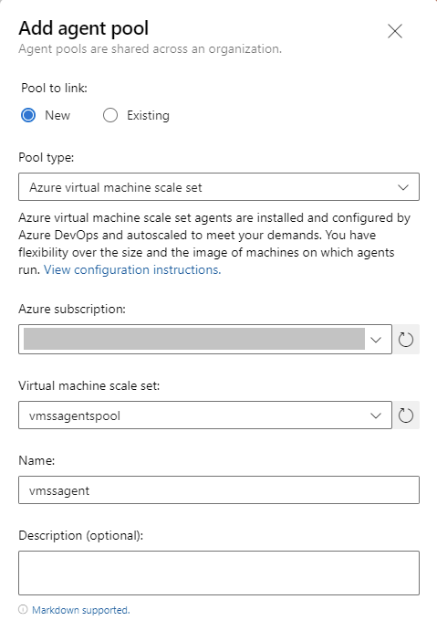The width and height of the screenshot is (437, 631).
Task: Click the Name: field label
Action: coord(36,460)
